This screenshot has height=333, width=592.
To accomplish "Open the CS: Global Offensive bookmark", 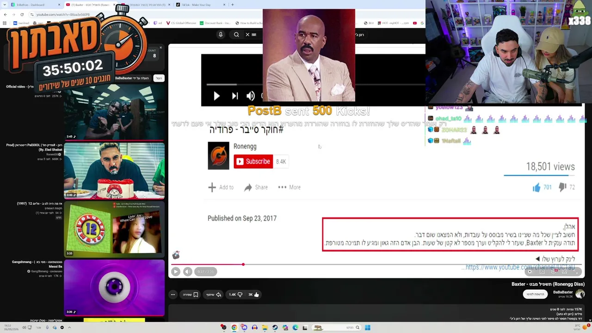I will coord(181,23).
